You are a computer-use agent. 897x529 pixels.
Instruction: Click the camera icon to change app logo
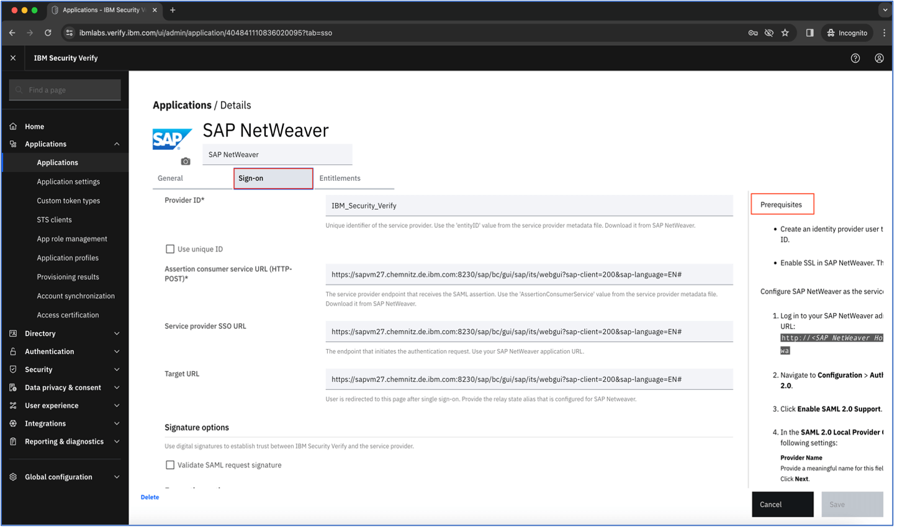click(x=186, y=161)
